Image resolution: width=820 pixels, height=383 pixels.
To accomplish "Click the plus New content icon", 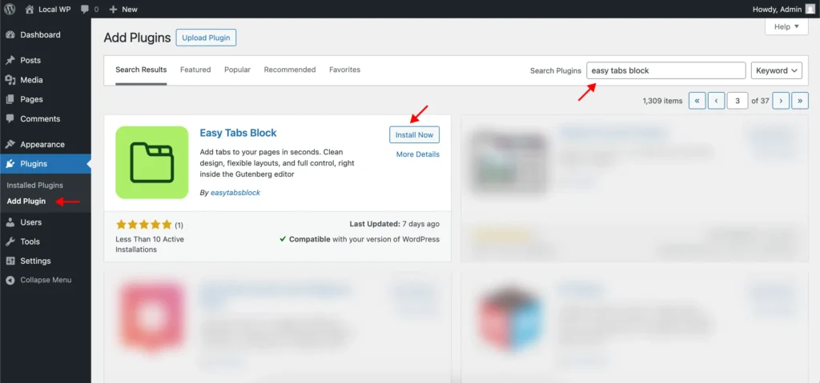I will pos(113,9).
